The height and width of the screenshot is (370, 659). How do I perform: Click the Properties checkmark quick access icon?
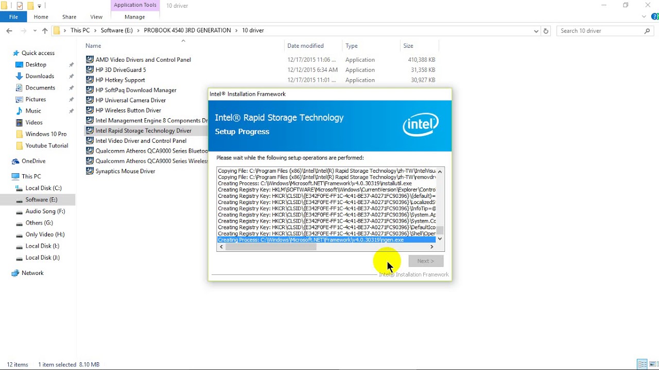pyautogui.click(x=20, y=6)
